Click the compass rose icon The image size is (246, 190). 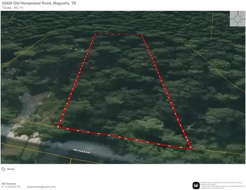point(238,19)
